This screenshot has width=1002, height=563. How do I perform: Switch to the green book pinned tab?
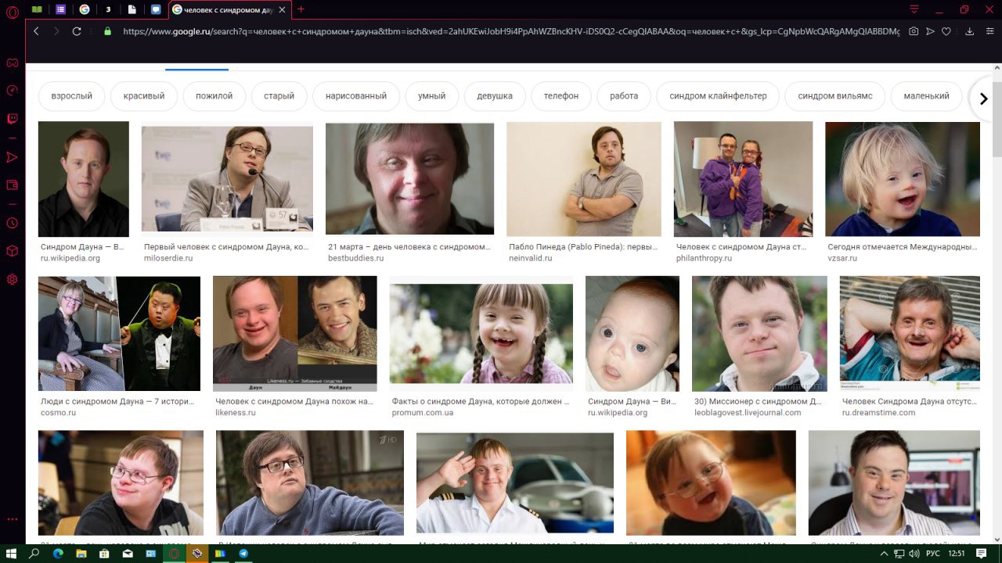pos(37,9)
